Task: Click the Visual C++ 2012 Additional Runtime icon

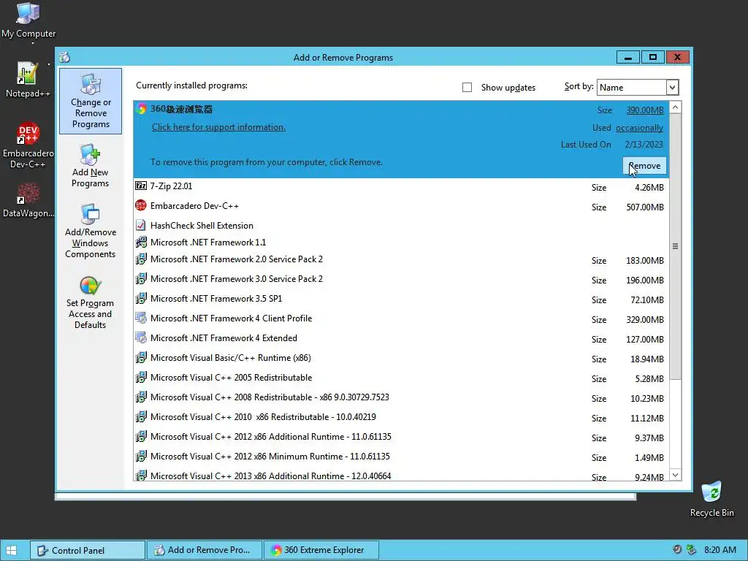Action: (x=141, y=437)
